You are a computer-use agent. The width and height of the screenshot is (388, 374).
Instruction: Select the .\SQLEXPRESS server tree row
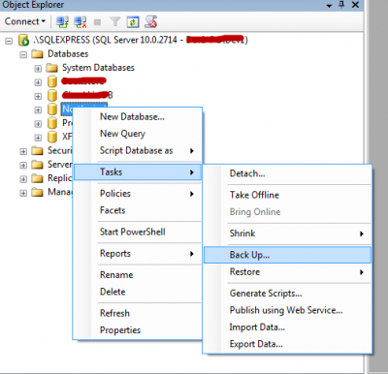140,40
